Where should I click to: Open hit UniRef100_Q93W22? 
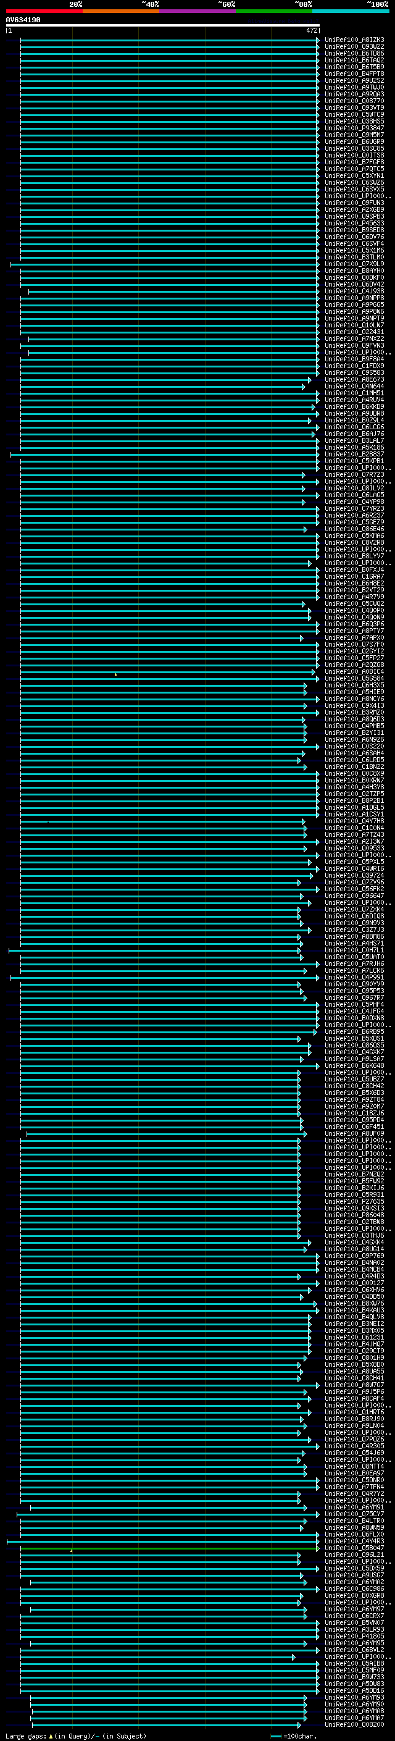(x=354, y=47)
